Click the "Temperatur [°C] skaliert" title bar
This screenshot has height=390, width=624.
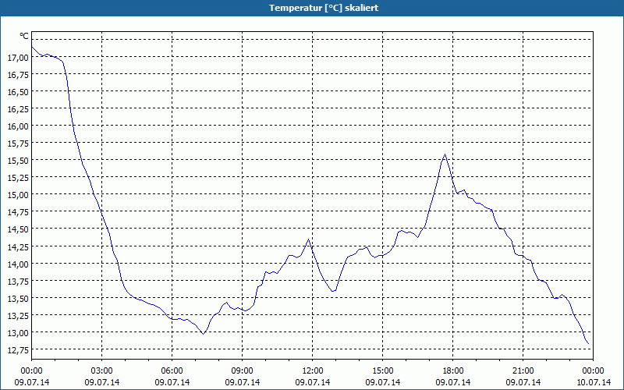coord(312,8)
